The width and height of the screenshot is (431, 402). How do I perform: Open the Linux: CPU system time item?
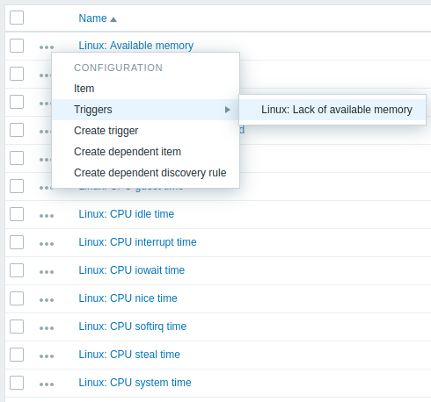coord(135,383)
